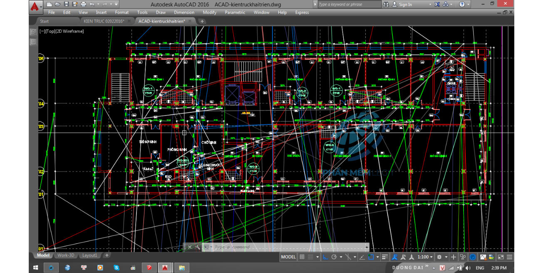Switch to the KIEN TRUC 02022016 drawing tab
The width and height of the screenshot is (543, 273).
[104, 21]
